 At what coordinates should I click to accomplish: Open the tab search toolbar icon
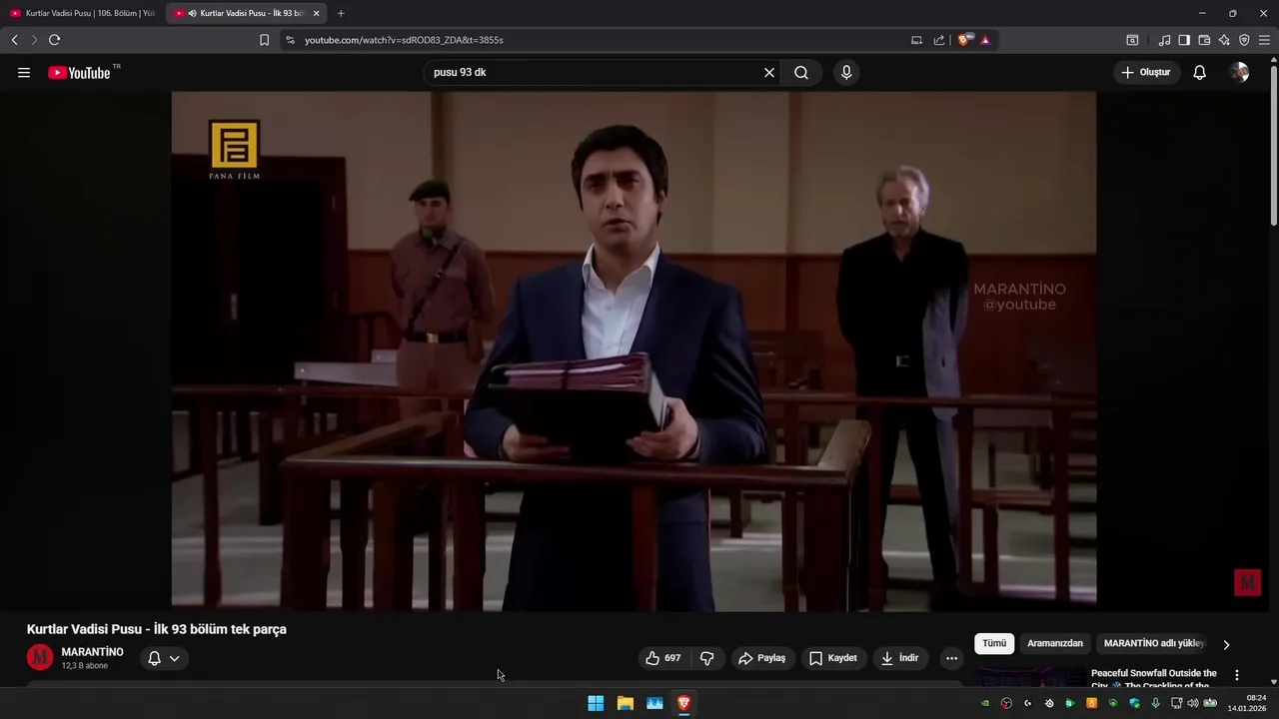(x=1132, y=40)
